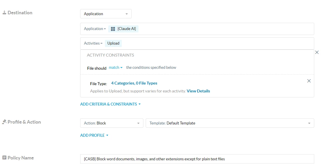Expand the Add Profile menu
This screenshot has width=328, height=165.
pyautogui.click(x=94, y=136)
